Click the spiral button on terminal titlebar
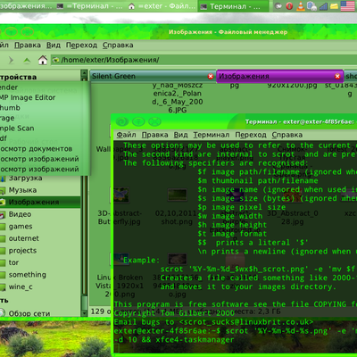 point(122,121)
